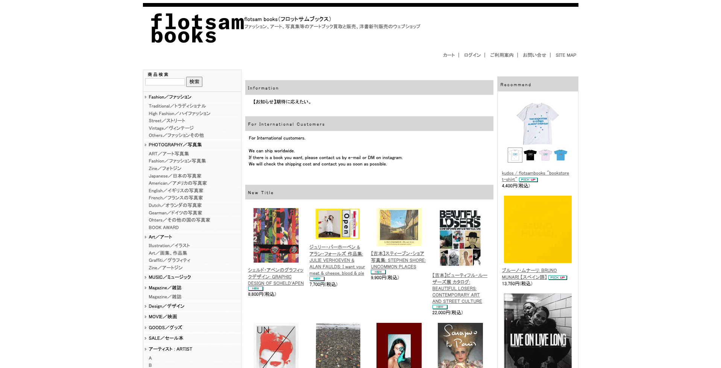Select the black t-shirt variant thumbnail
The width and height of the screenshot is (721, 368).
[x=530, y=155]
